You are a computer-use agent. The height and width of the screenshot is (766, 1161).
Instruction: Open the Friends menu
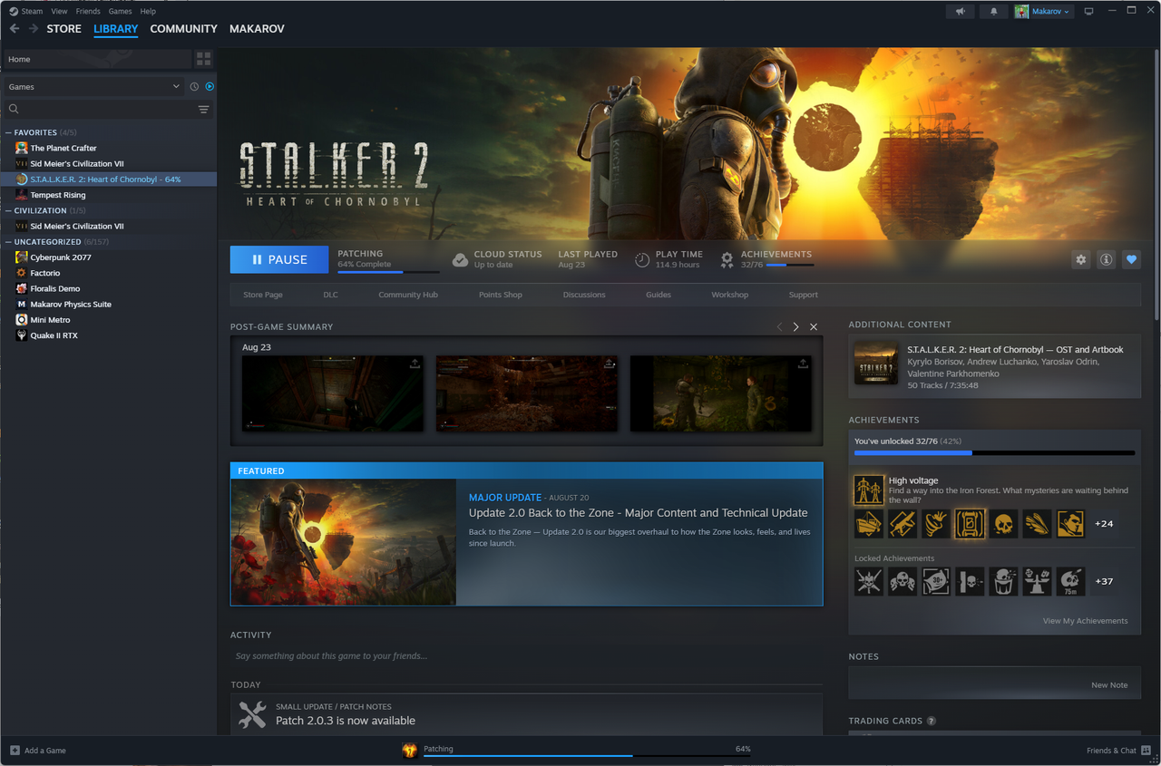tap(88, 12)
